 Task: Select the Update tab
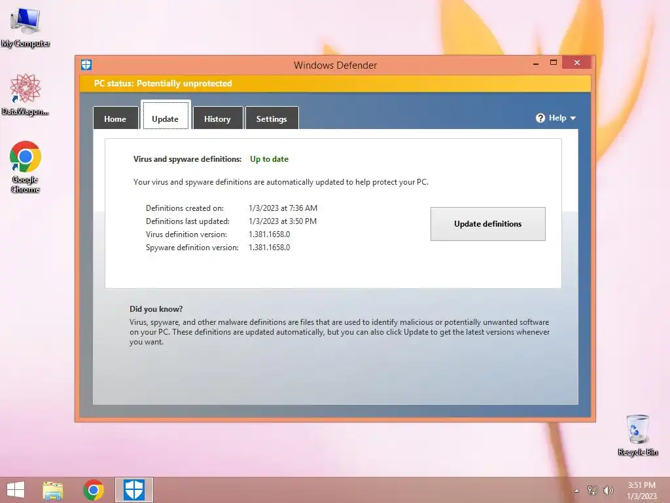coord(166,116)
